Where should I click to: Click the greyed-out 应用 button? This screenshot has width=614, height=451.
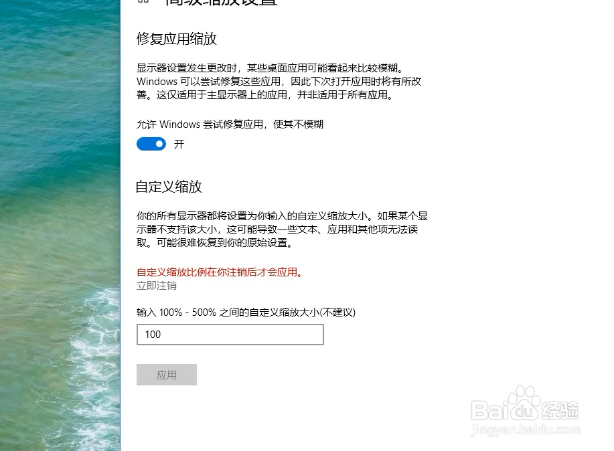[x=167, y=375]
